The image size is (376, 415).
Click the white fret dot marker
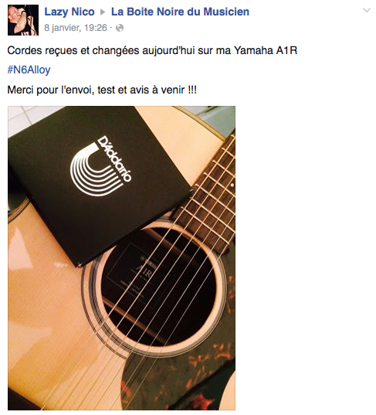tap(232, 185)
